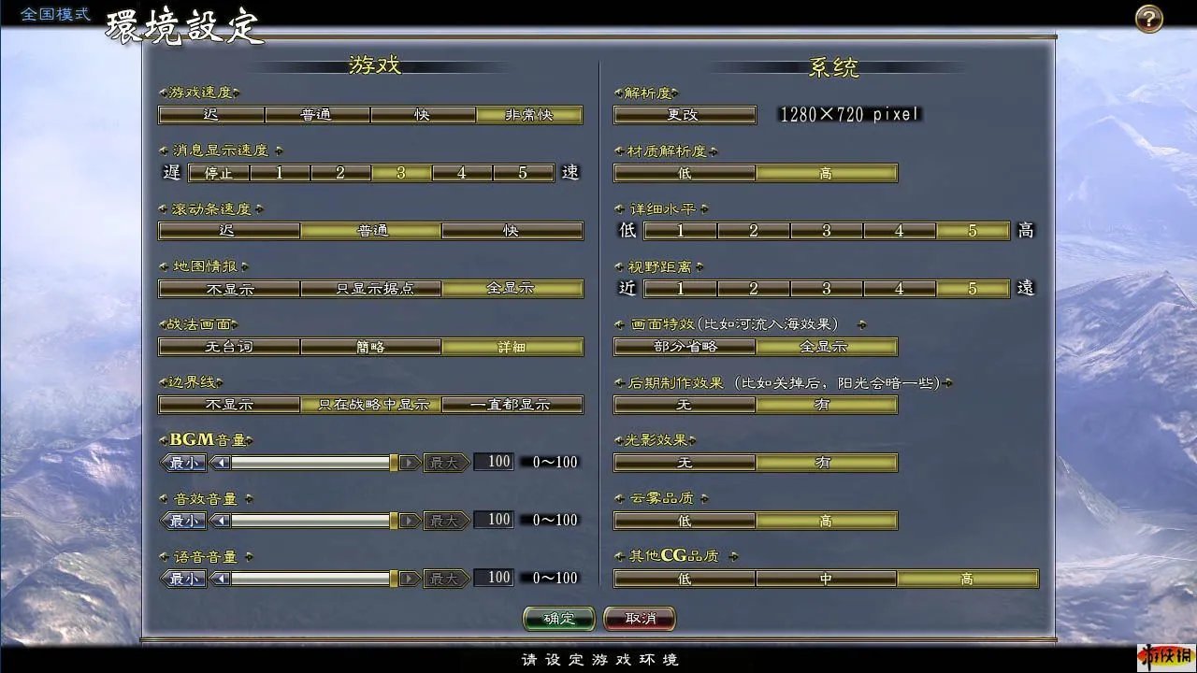Set 语音音量 to 最大

tap(444, 579)
